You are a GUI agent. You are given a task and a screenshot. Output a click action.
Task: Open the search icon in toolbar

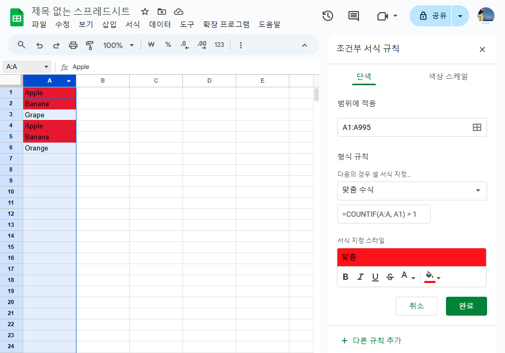(21, 45)
